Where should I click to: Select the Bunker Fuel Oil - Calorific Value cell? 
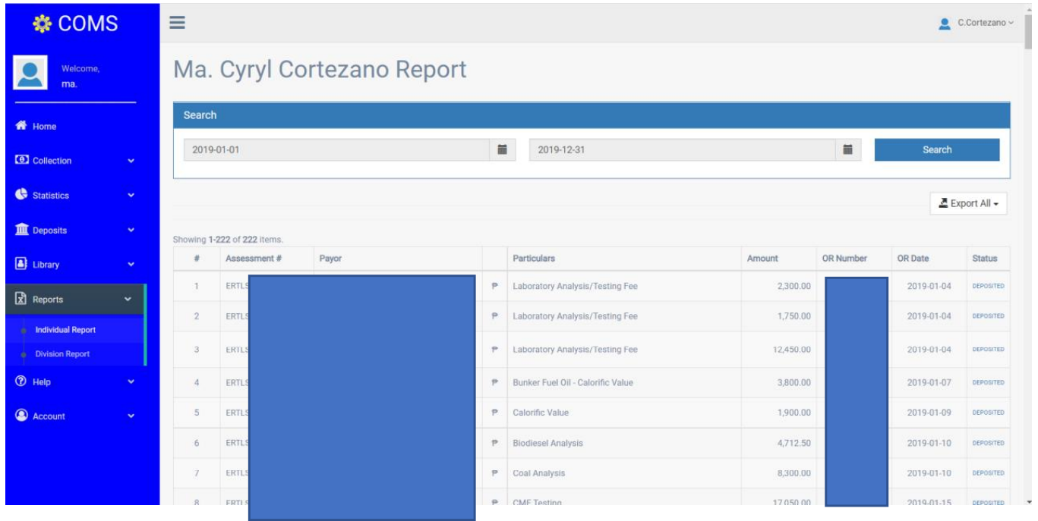click(623, 382)
